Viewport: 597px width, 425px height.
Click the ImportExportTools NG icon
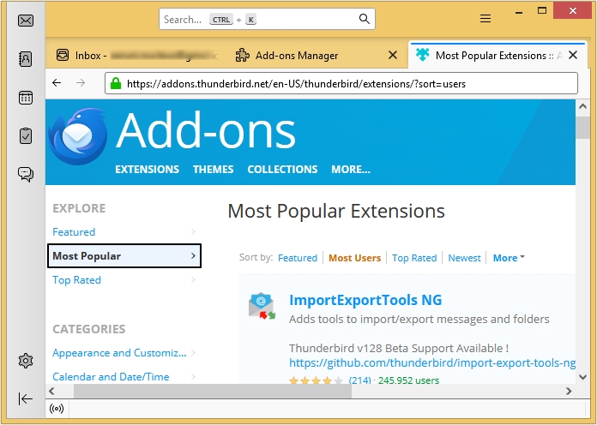(x=262, y=306)
